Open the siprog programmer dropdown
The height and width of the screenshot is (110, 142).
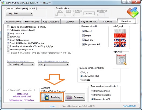click(x=54, y=65)
